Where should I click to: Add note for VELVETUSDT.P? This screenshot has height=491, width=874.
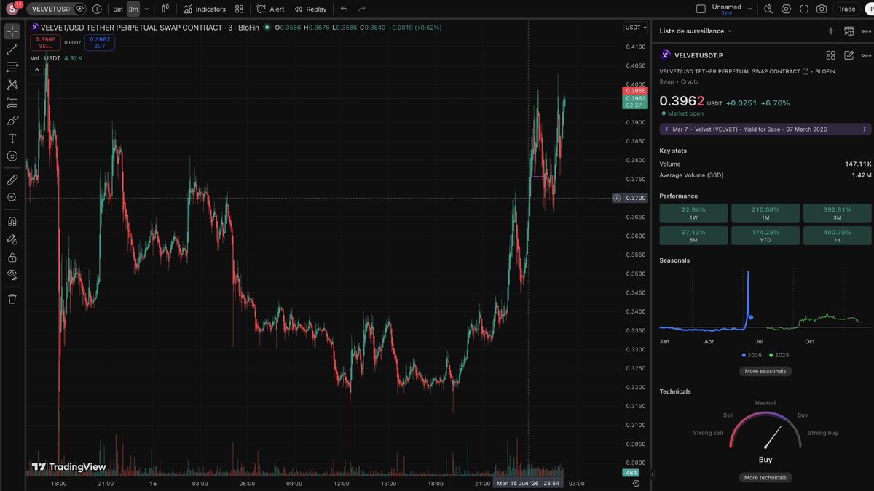click(849, 55)
